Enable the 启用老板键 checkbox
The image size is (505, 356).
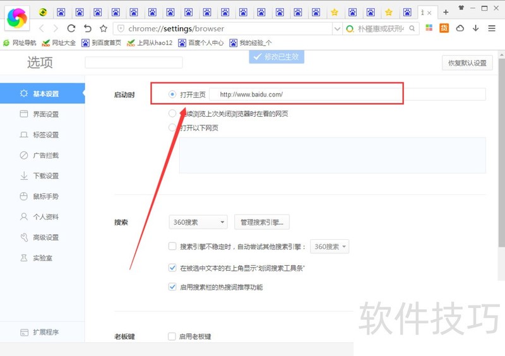[172, 336]
